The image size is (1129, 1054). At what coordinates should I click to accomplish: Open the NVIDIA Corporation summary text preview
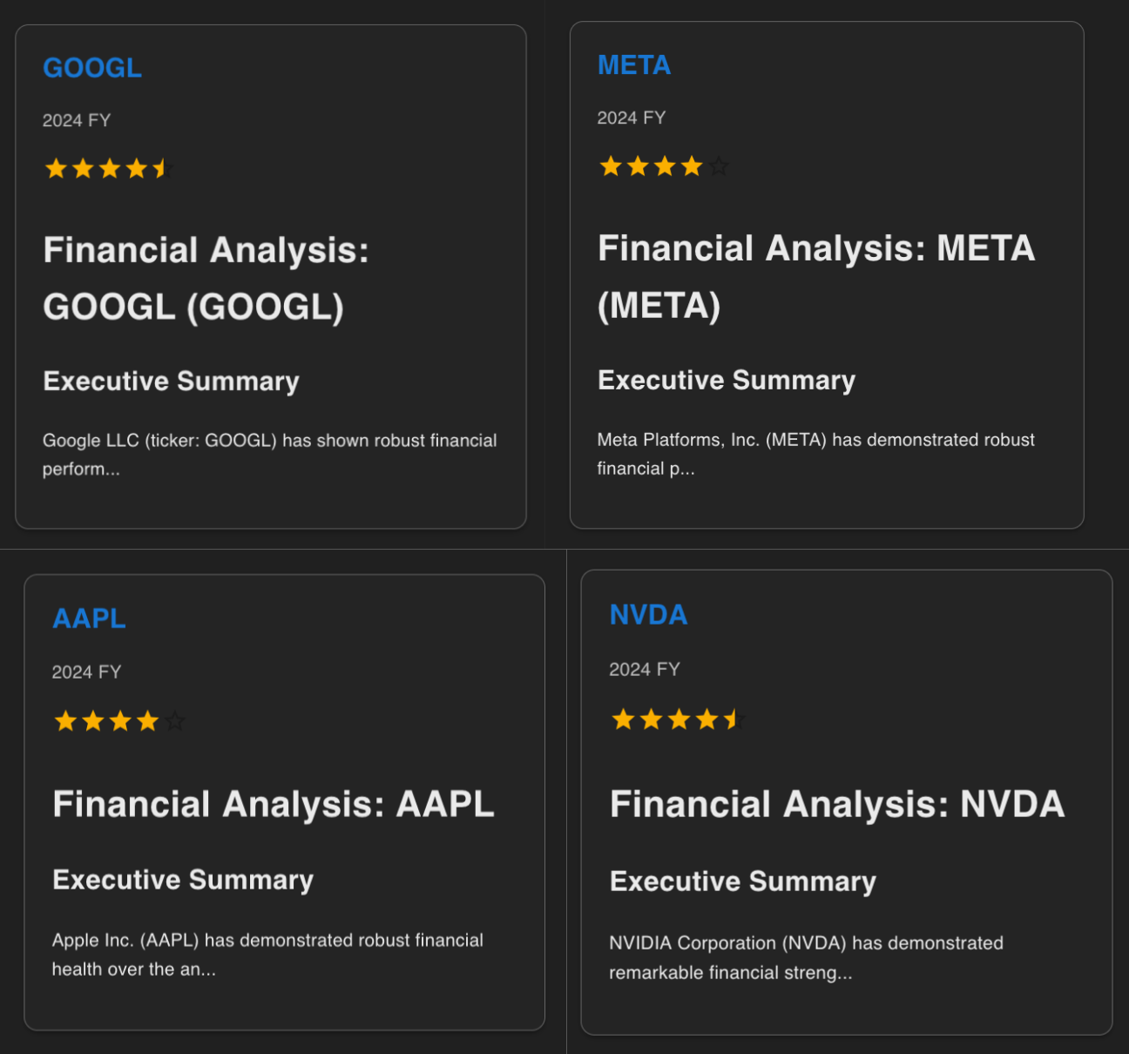pos(806,957)
